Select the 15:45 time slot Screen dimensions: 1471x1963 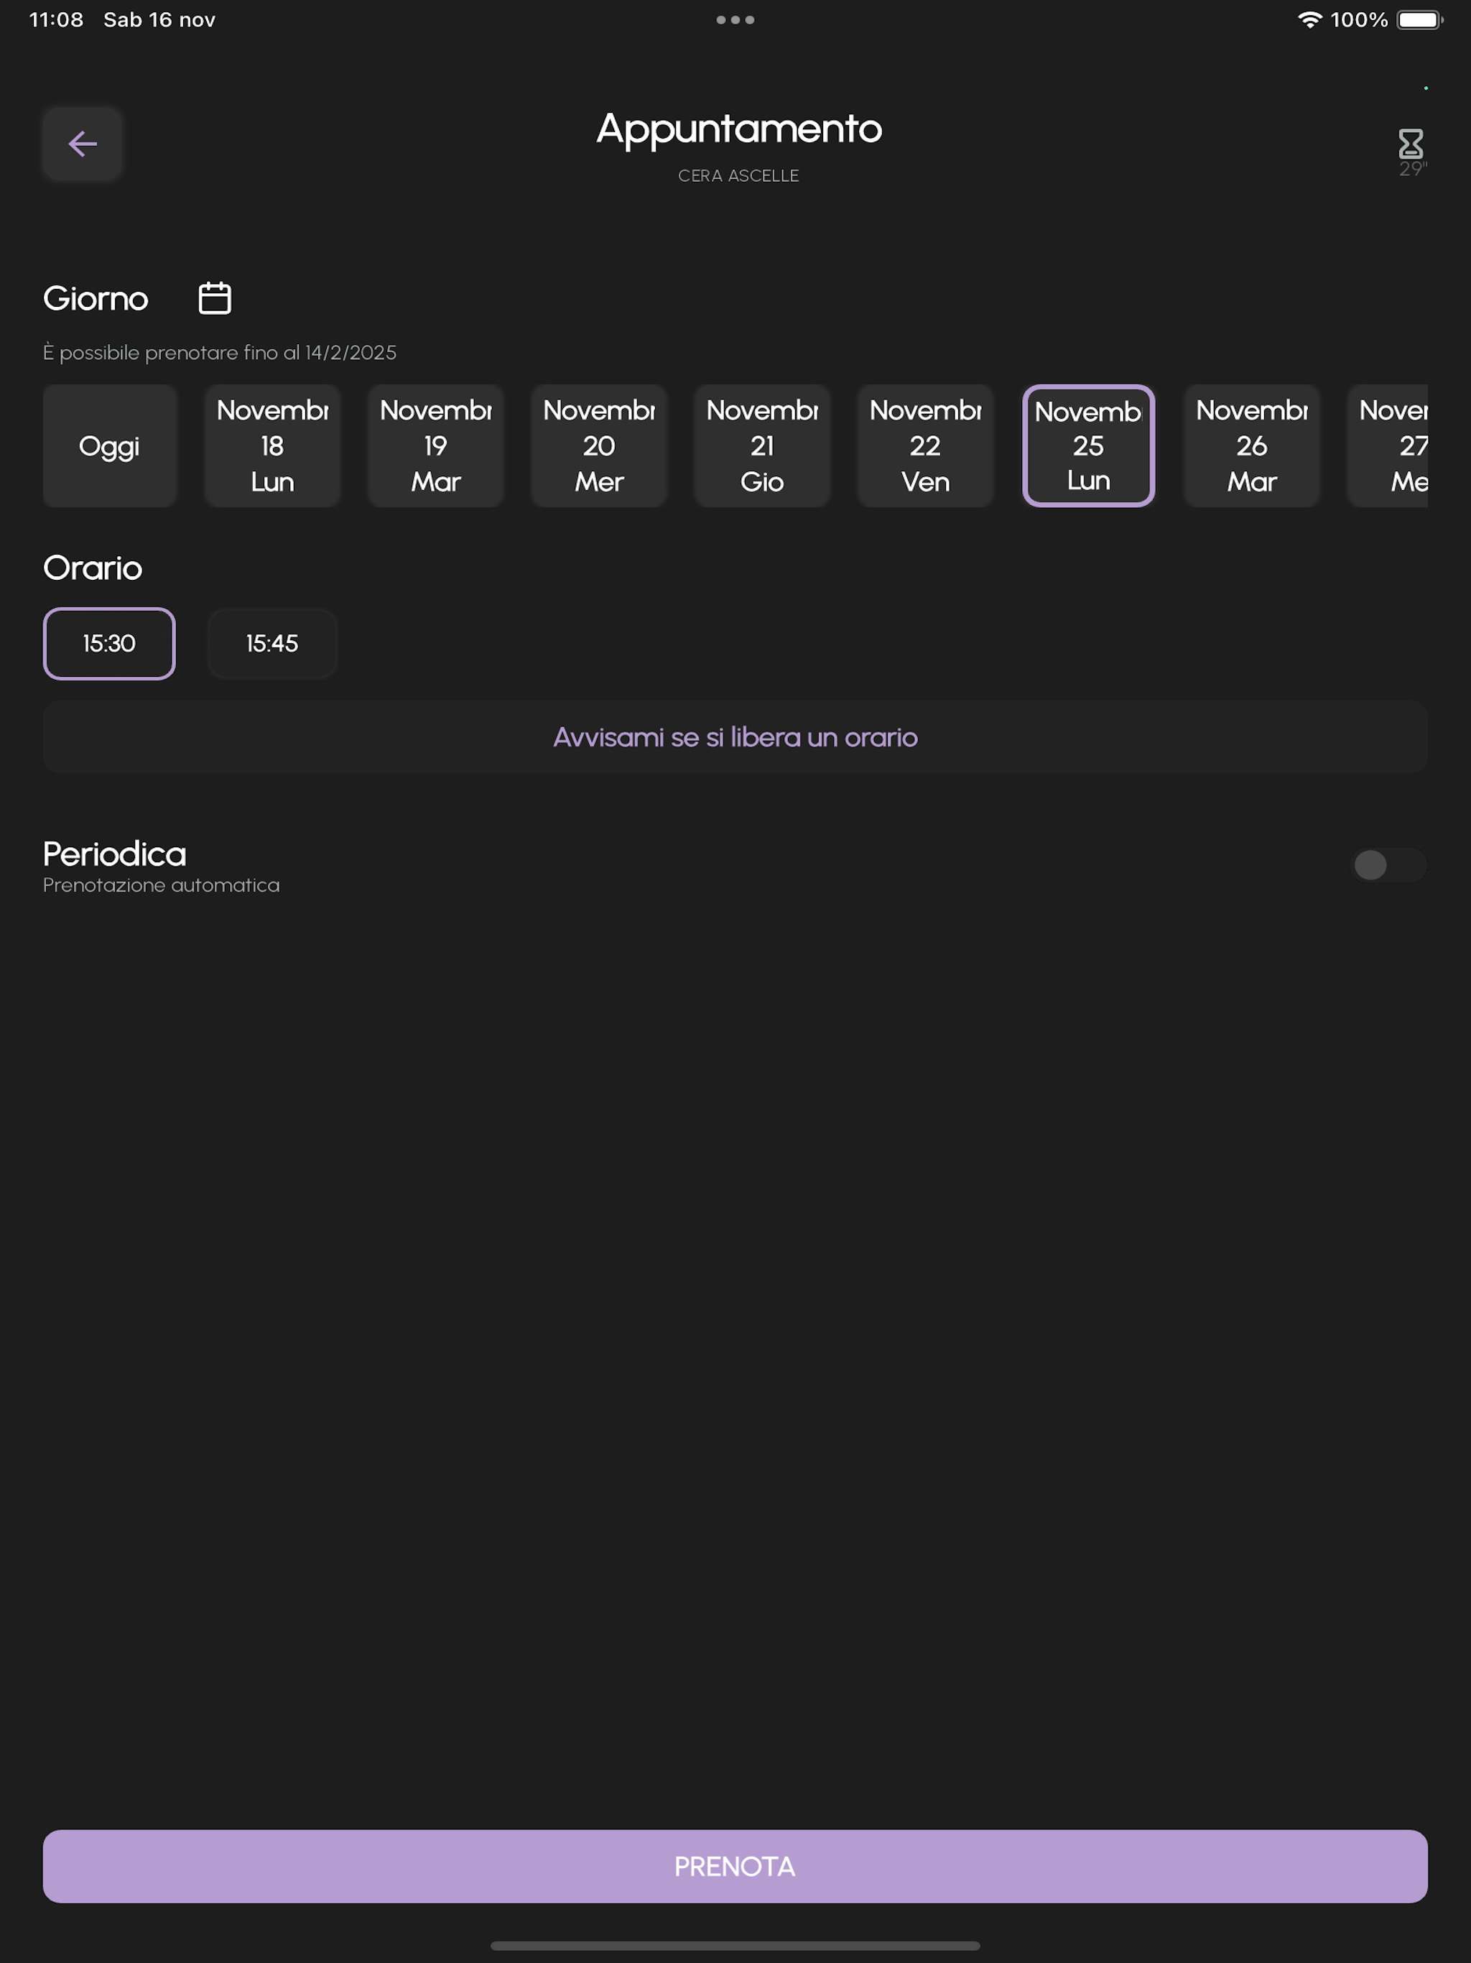(x=272, y=643)
